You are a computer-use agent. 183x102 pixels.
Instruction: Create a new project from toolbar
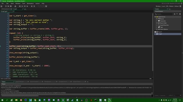[x=6, y=6]
